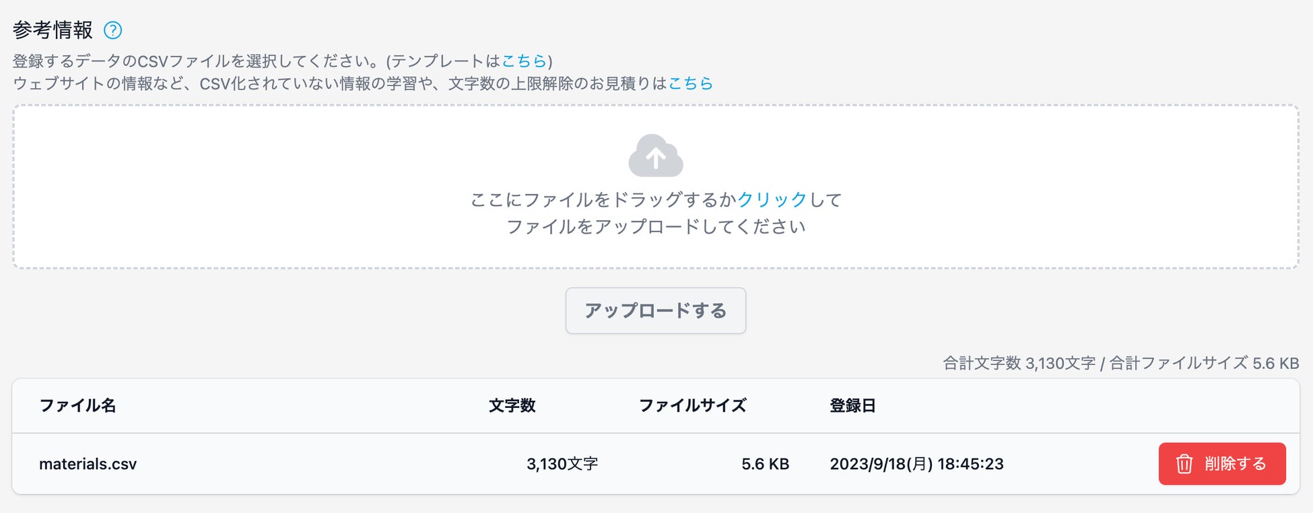
Task: Click the help question mark icon beside 参考情報
Action: [113, 30]
